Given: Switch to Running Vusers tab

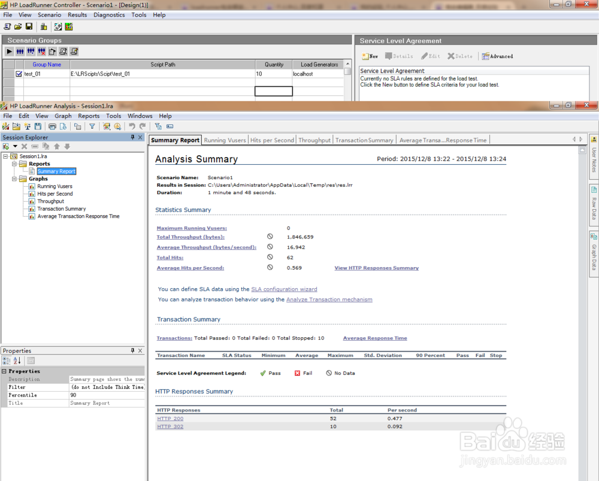Looking at the screenshot, I should tap(225, 140).
